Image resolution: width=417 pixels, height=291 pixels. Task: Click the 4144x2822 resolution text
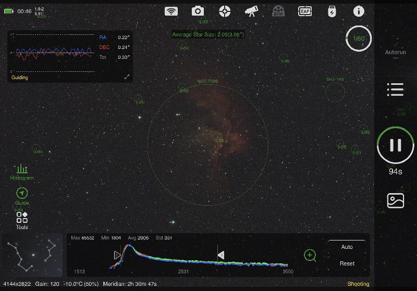tap(17, 284)
